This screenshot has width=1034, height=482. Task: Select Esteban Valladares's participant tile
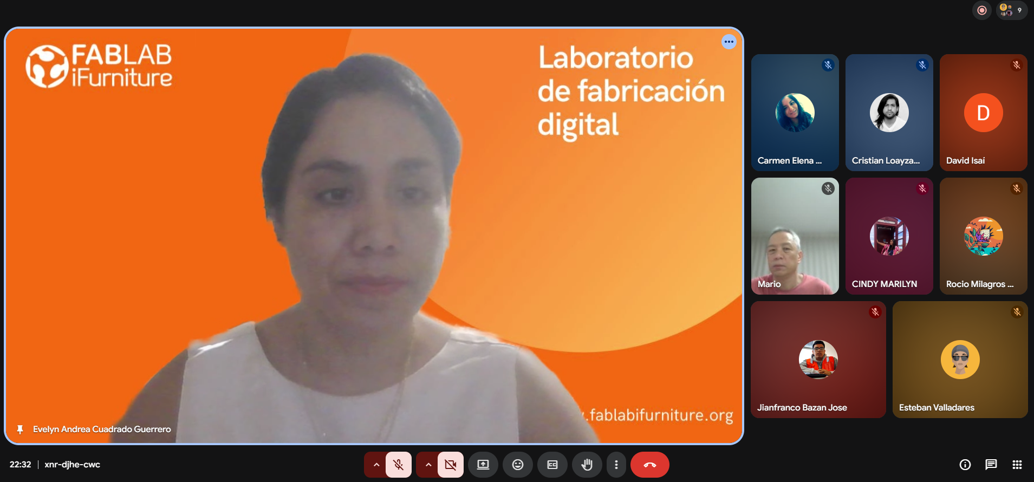coord(960,360)
